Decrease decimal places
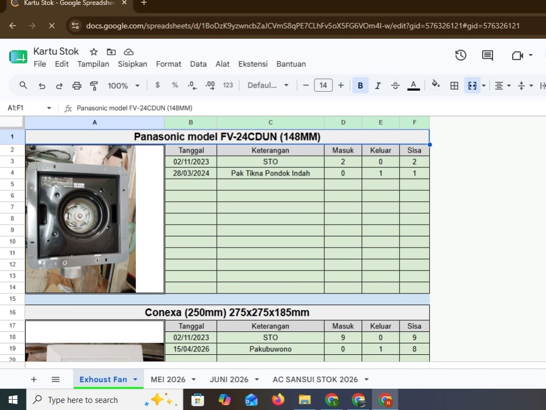 click(x=192, y=85)
